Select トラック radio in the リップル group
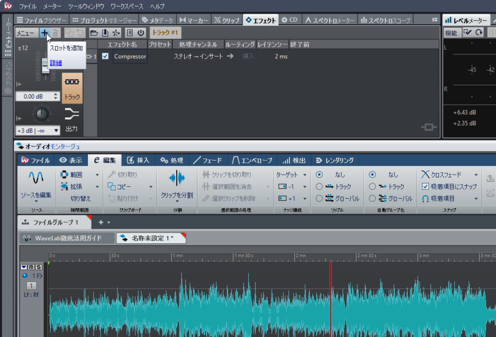This screenshot has height=337, width=496. 319,186
